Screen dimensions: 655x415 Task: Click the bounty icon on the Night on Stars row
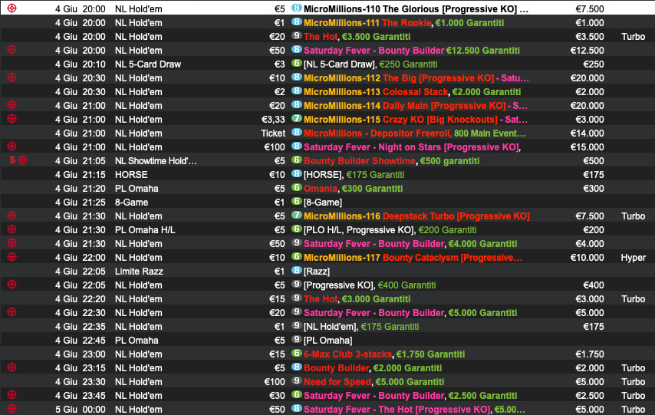click(12, 147)
